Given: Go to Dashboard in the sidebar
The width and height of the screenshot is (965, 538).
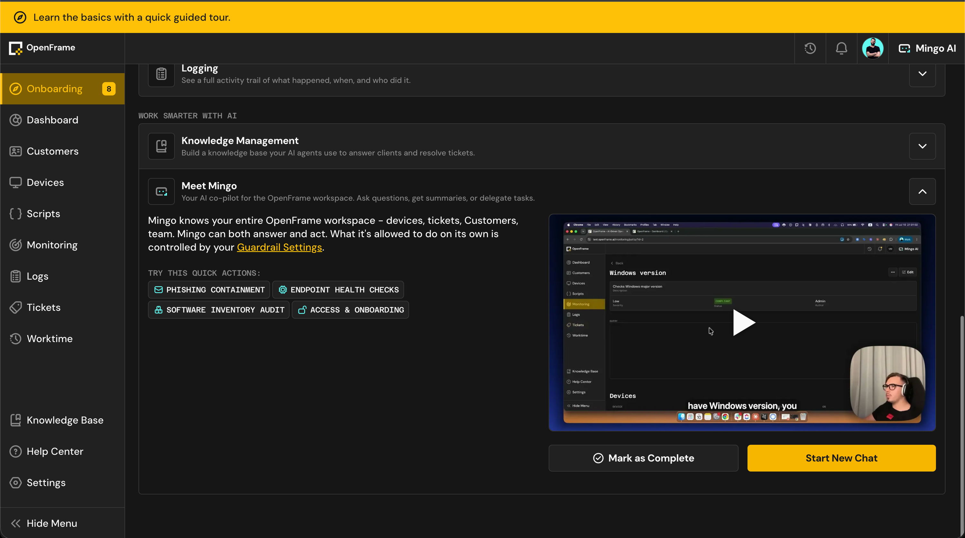Looking at the screenshot, I should [x=62, y=120].
